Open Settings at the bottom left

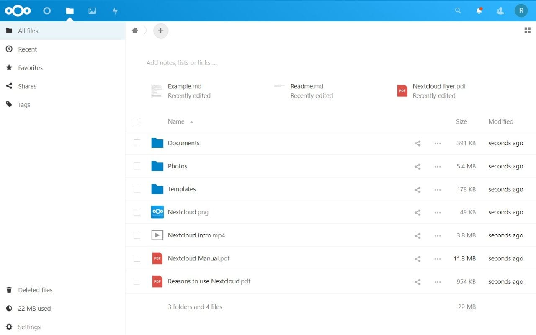click(x=29, y=327)
